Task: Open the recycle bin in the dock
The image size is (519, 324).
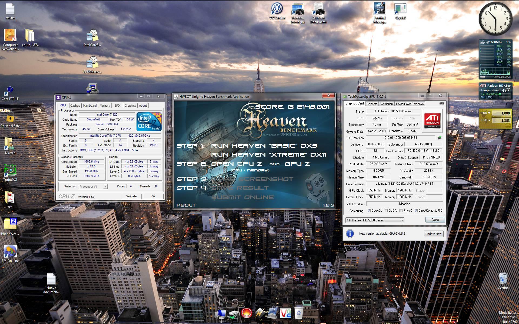Action: (x=299, y=313)
